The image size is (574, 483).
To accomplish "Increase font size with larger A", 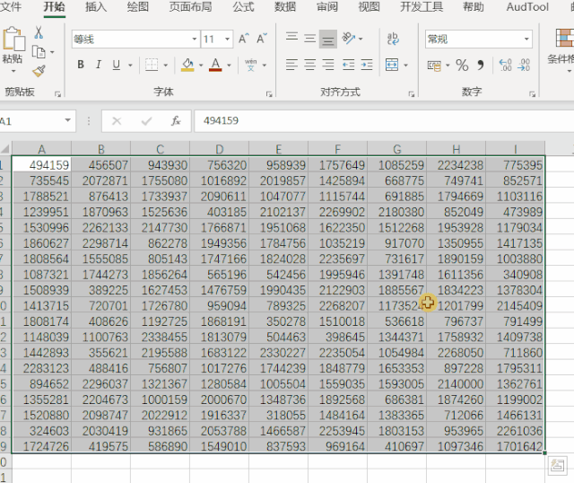I will click(244, 39).
